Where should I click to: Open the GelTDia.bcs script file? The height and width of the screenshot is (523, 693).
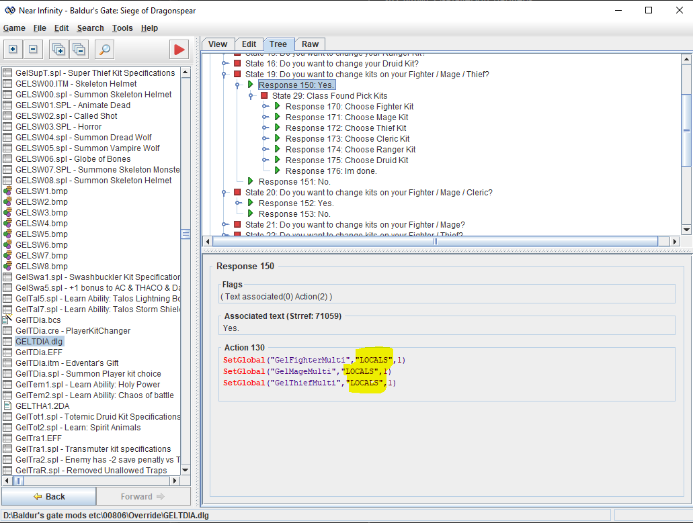coord(38,320)
